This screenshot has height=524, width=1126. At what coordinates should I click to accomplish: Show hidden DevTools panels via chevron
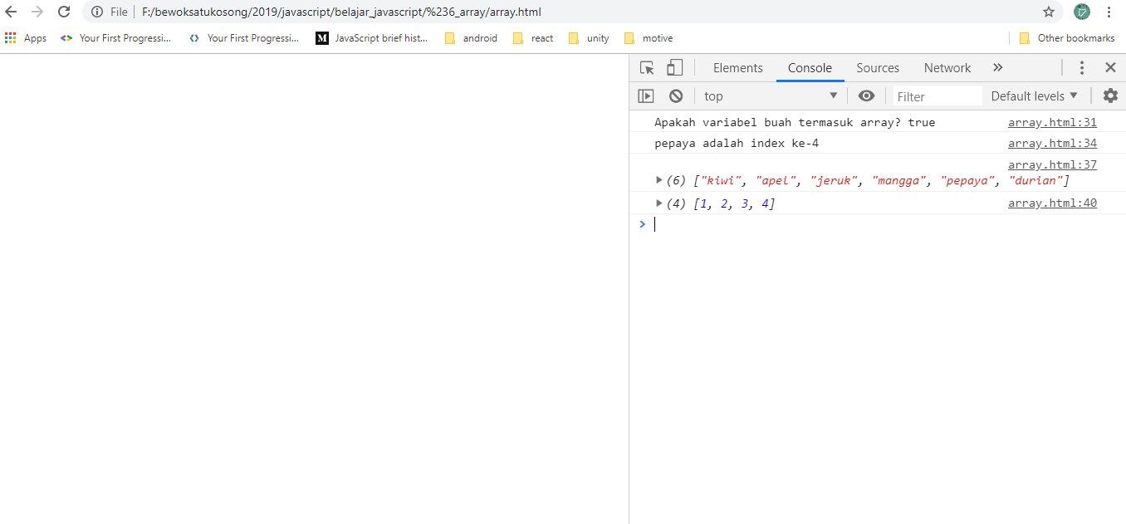click(x=997, y=67)
